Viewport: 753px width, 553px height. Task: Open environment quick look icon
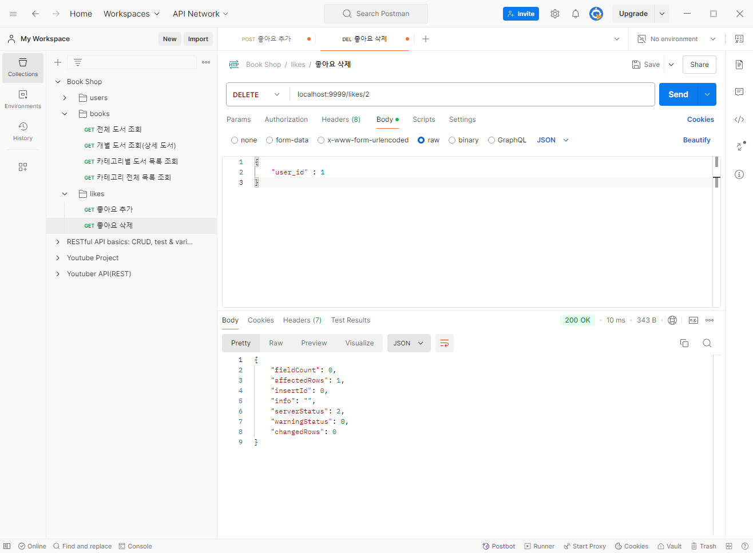coord(739,39)
